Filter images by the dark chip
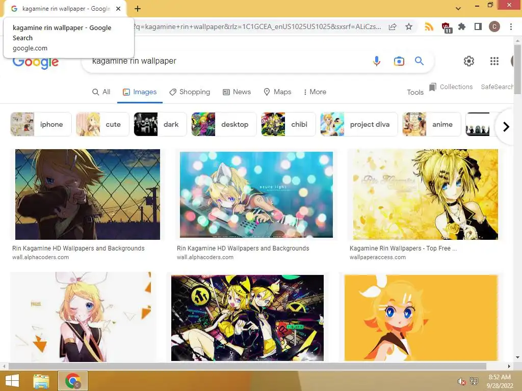This screenshot has height=391, width=522. click(160, 124)
